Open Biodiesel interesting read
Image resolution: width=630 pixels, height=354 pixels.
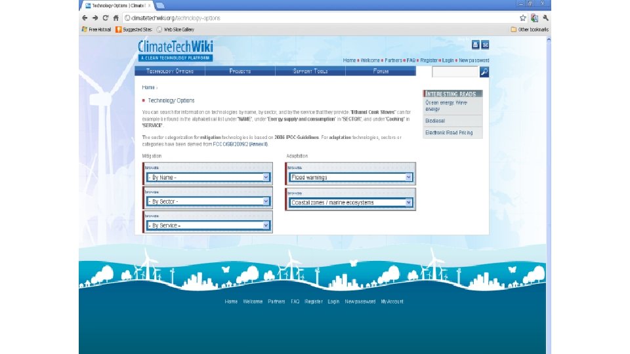[435, 121]
